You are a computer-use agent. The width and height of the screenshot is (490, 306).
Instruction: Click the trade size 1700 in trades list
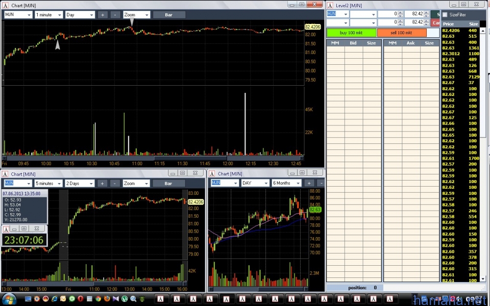click(474, 158)
